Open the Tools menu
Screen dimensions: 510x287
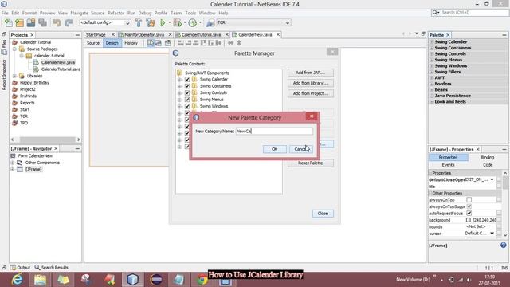coord(190,13)
